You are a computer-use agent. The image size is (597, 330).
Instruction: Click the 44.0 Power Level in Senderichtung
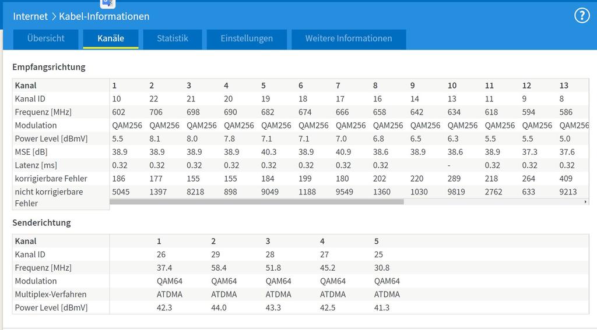[x=220, y=307]
